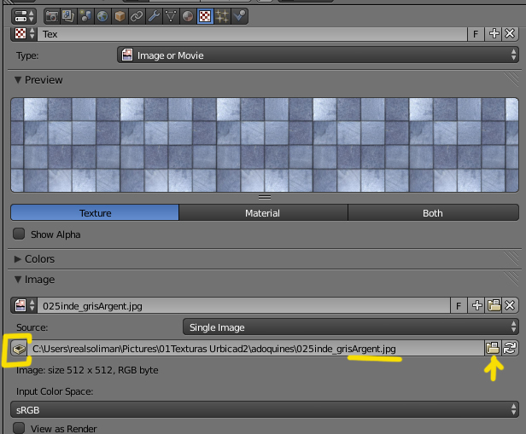
Task: Open the Particles properties tab
Action: pyautogui.click(x=222, y=16)
